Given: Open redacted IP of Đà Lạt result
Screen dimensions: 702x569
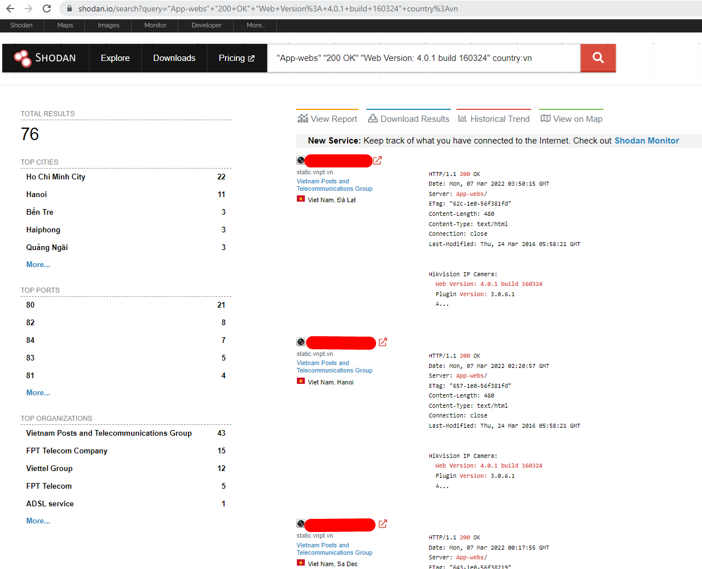Looking at the screenshot, I should (x=338, y=161).
